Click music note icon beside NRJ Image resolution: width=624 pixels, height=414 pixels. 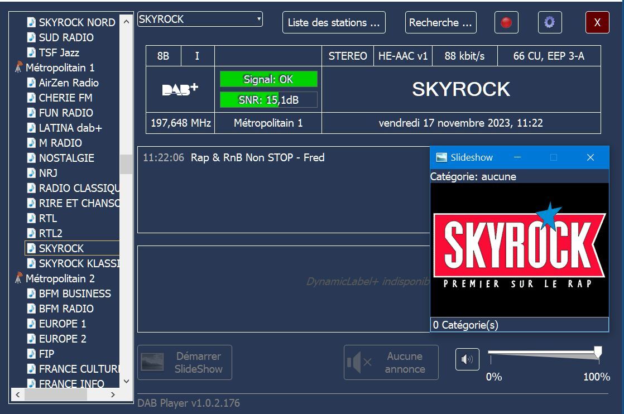click(x=31, y=172)
